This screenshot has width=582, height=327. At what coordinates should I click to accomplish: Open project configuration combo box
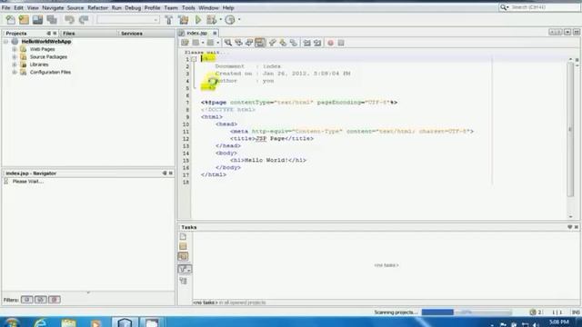pyautogui.click(x=128, y=20)
